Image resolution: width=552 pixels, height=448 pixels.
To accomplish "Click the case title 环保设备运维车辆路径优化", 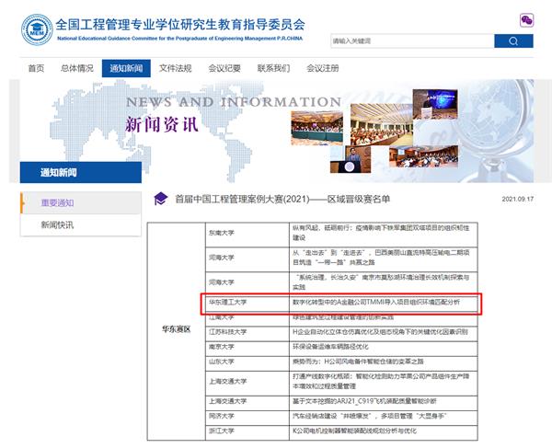I will coord(330,347).
